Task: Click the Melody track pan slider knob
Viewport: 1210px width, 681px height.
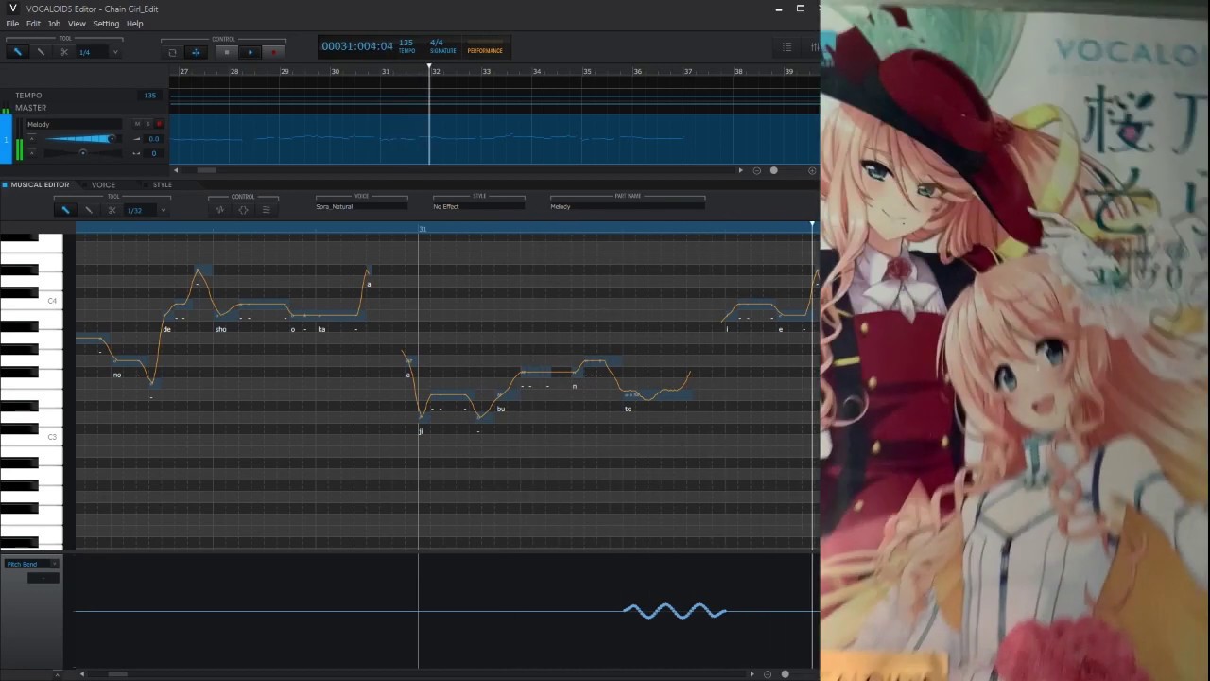Action: 82,152
